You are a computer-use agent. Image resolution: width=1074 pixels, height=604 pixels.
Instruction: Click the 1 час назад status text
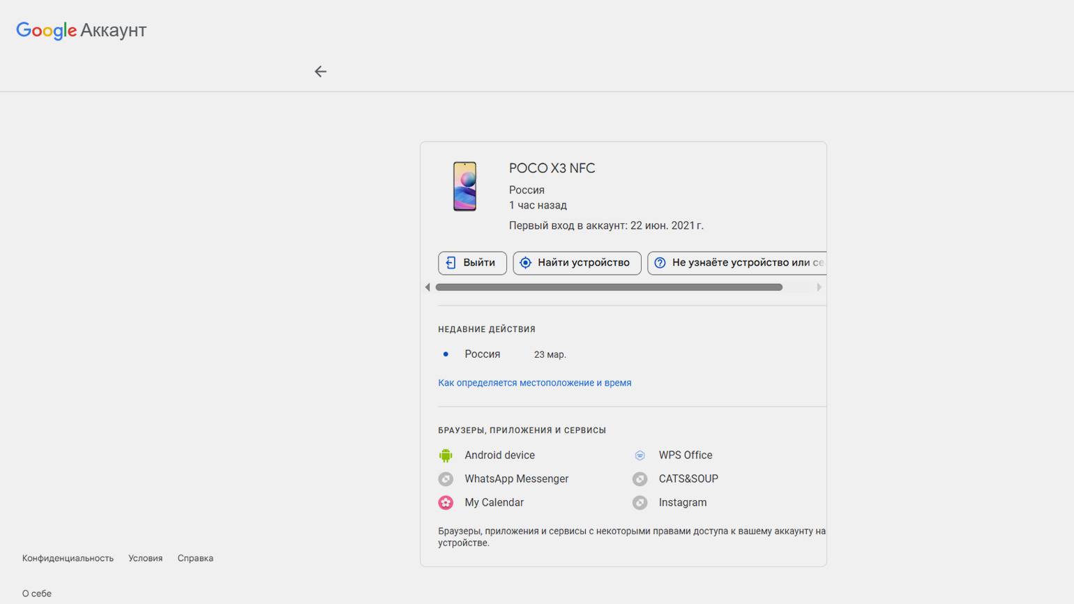[538, 206]
